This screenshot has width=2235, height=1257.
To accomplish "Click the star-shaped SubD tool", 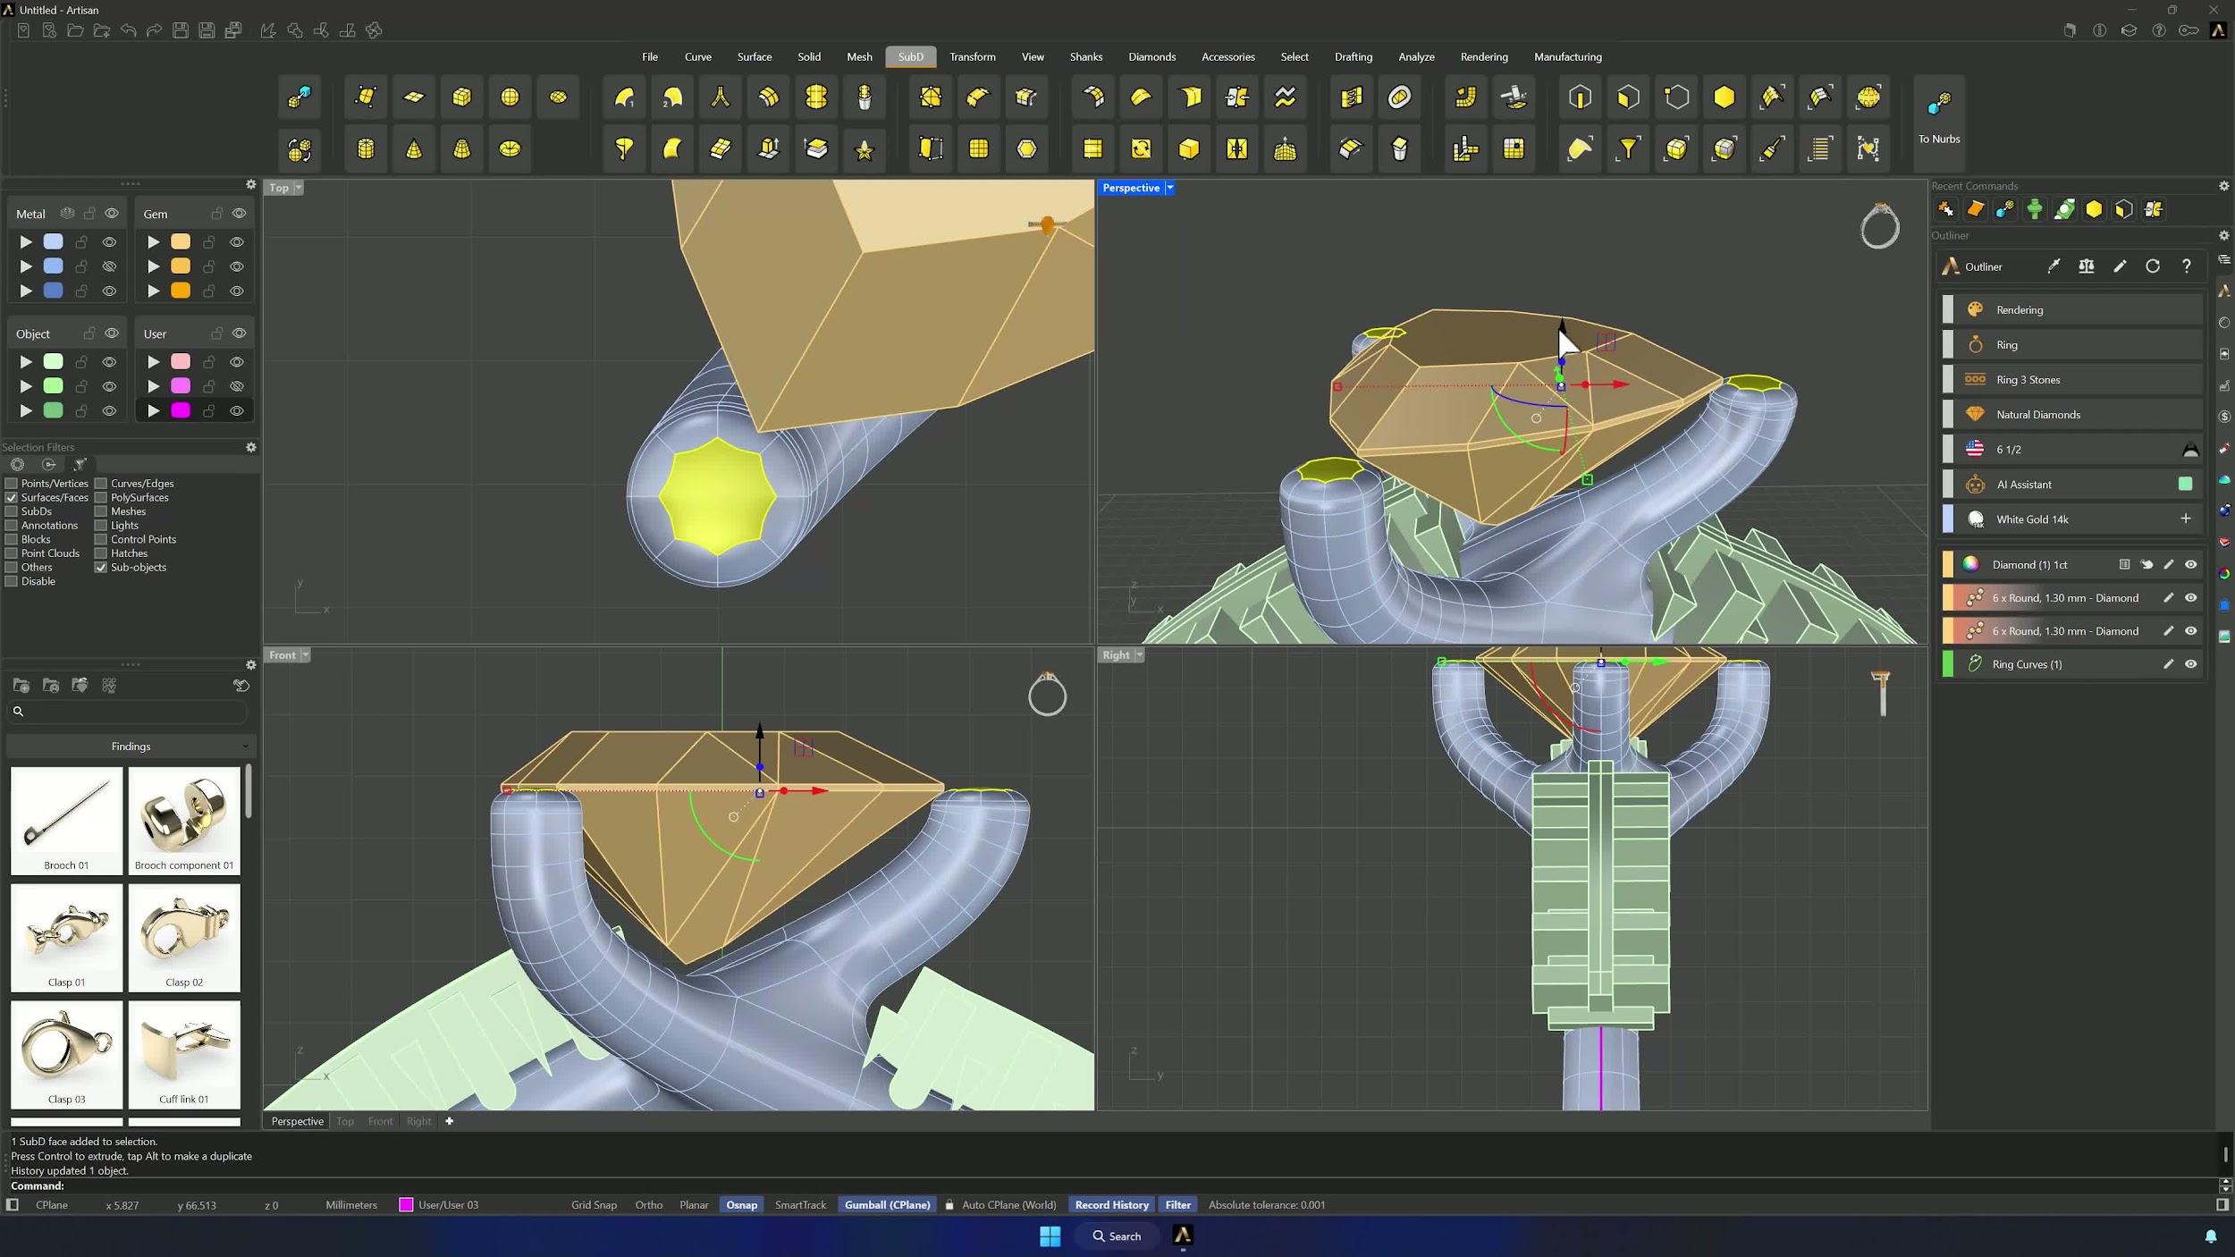I will 864,148.
